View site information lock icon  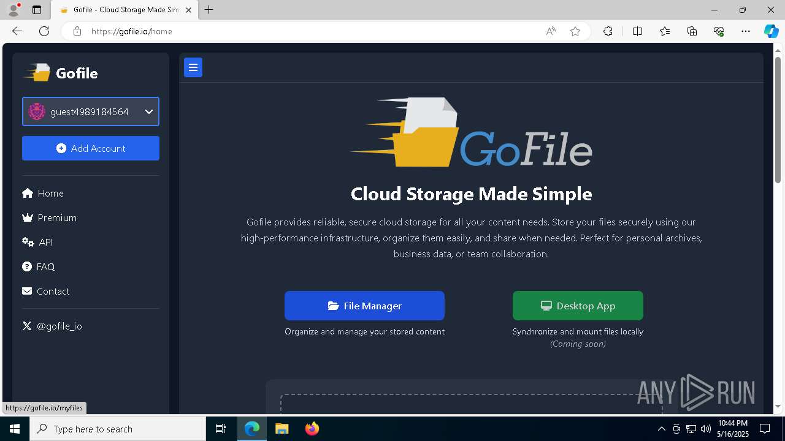pyautogui.click(x=77, y=31)
